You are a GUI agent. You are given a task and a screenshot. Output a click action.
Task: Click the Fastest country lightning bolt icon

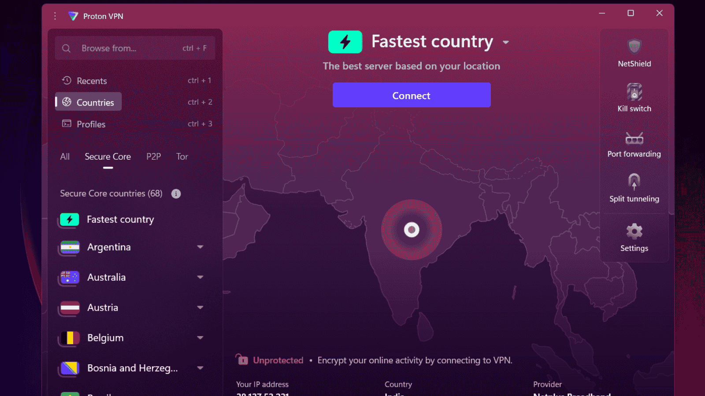point(345,41)
